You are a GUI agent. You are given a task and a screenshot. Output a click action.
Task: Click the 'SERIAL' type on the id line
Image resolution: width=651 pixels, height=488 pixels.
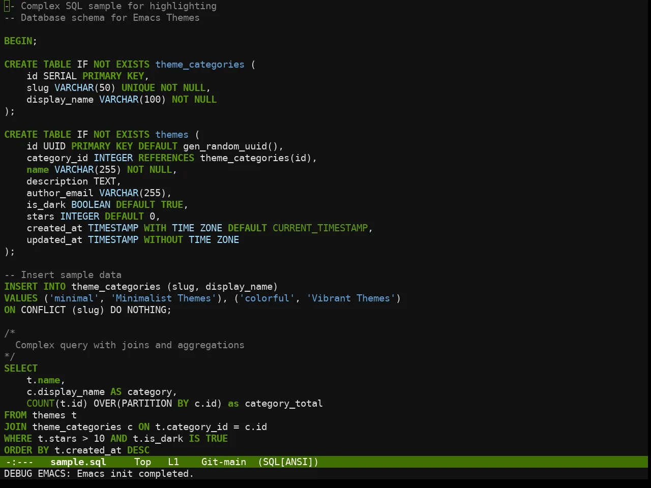(x=60, y=76)
